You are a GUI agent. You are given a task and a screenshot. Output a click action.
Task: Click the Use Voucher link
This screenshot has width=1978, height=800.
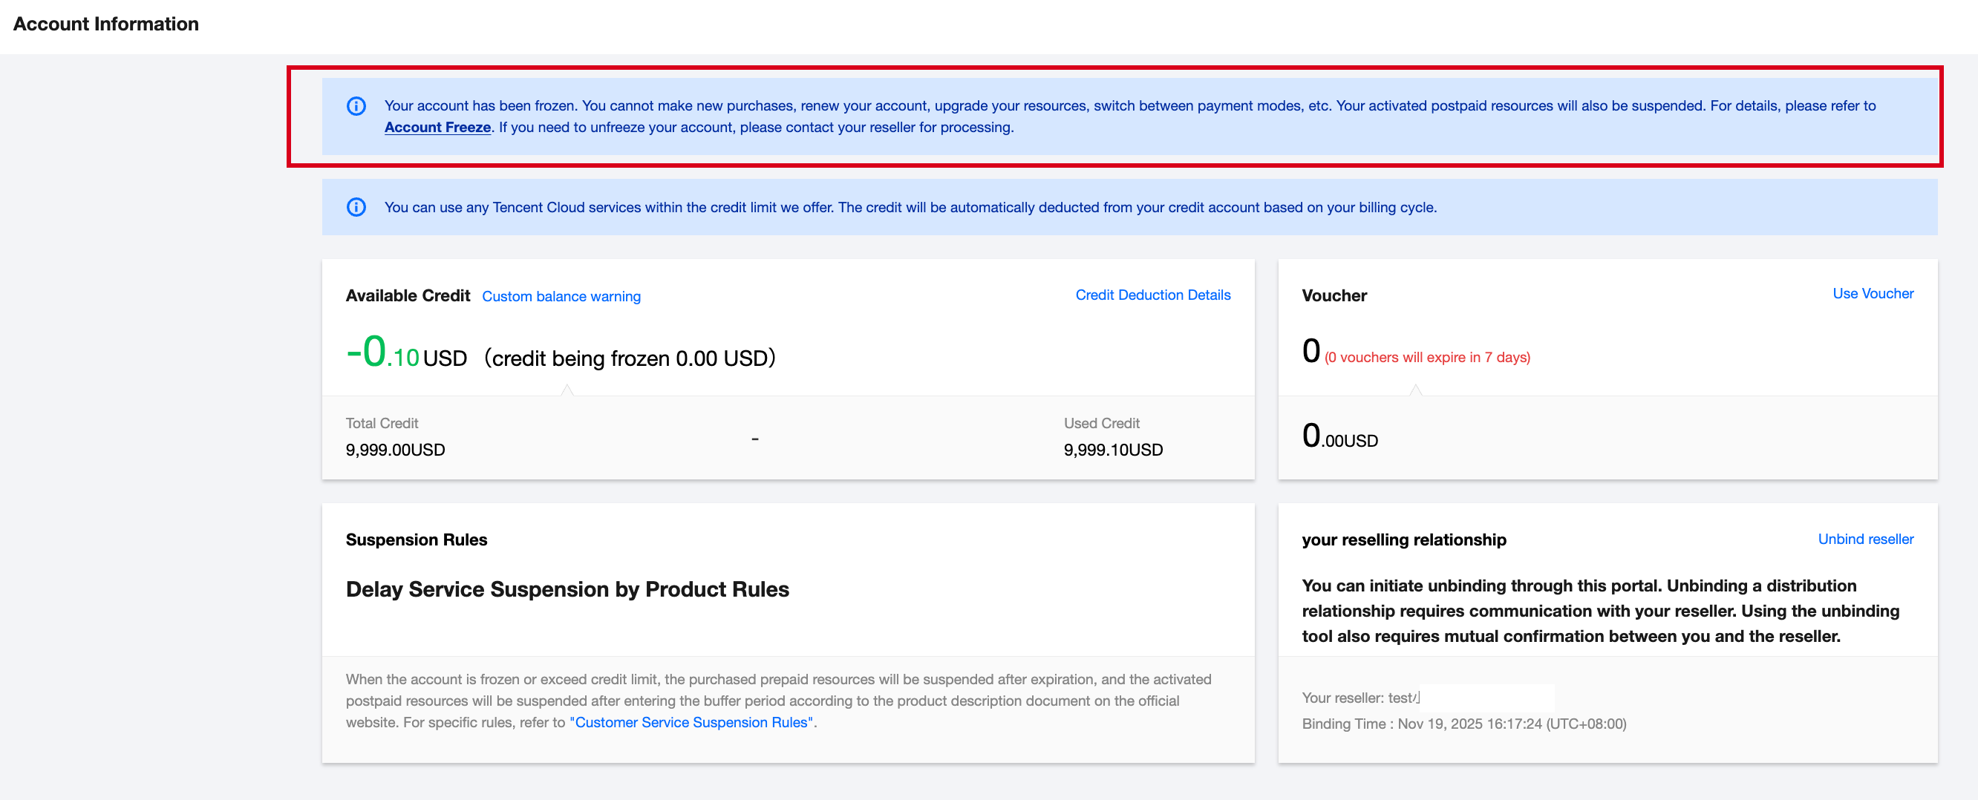click(1872, 293)
